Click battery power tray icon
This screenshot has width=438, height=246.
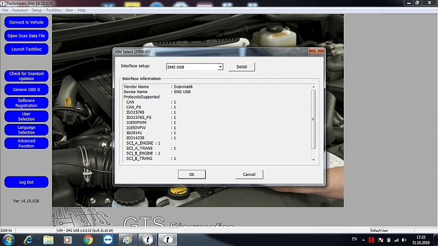tap(389, 240)
